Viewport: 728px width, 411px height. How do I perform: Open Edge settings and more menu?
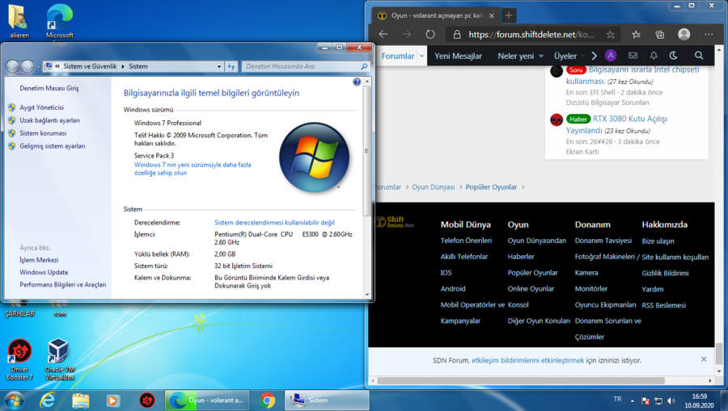708,34
